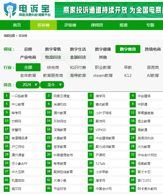Screen dimensions: 163x194
Task: Open rank 5 entry 中公教育
Action: 18,104
